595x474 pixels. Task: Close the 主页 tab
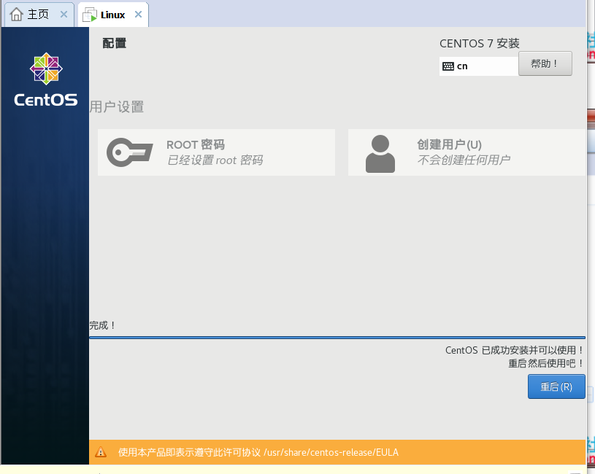click(64, 15)
